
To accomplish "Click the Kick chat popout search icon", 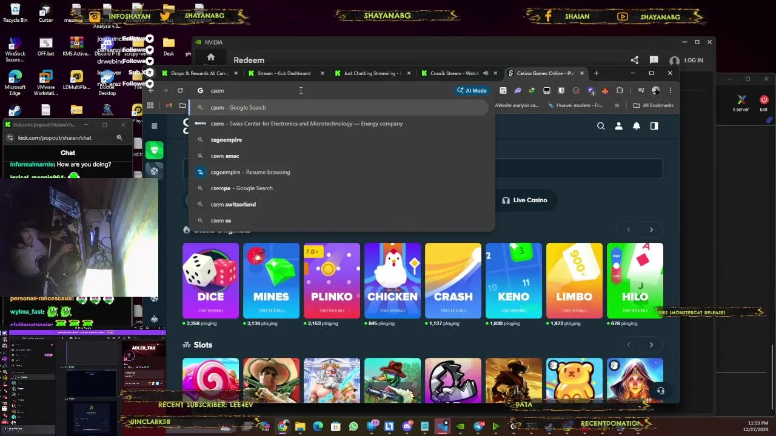I will 119,137.
